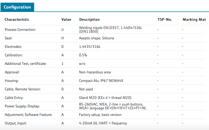The image size is (209, 130).
Task: Click Additional Test, certificate label
Action: [x=26, y=64]
